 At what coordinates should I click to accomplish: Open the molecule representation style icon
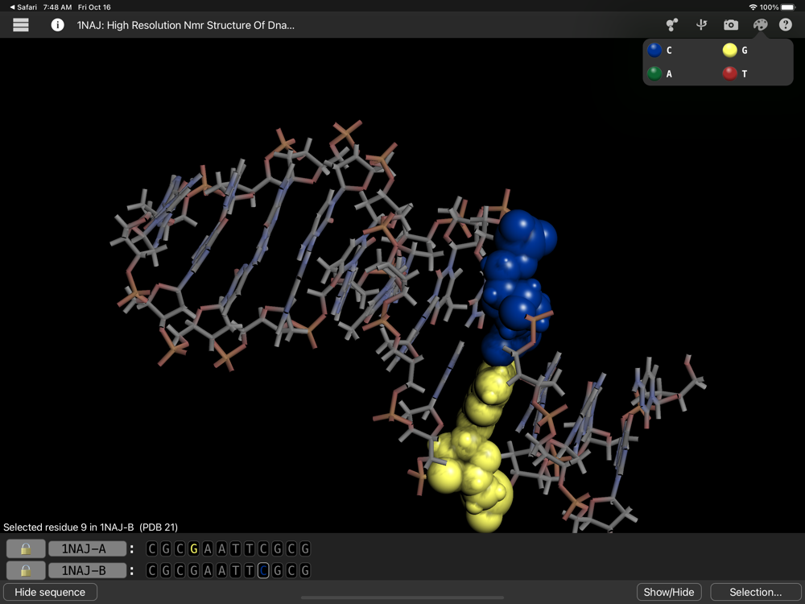[671, 25]
